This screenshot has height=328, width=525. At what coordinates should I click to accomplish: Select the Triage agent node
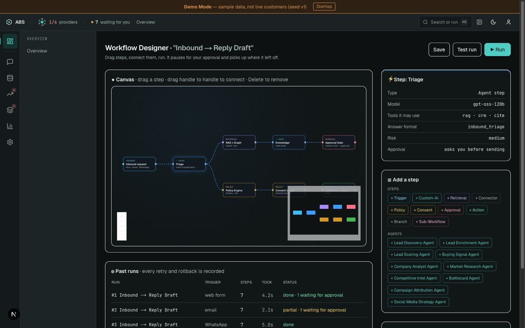[189, 164]
